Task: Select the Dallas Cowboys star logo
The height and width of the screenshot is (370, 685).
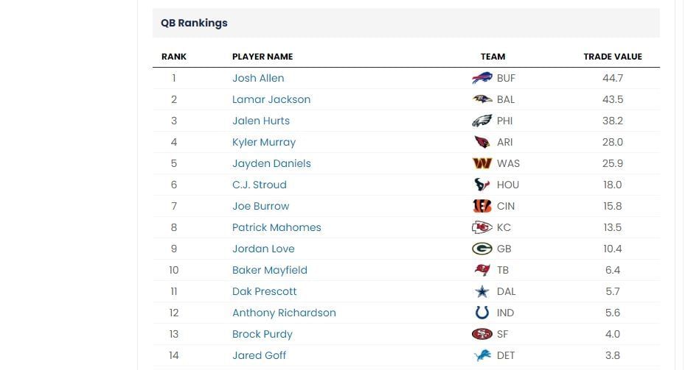Action: coord(482,291)
